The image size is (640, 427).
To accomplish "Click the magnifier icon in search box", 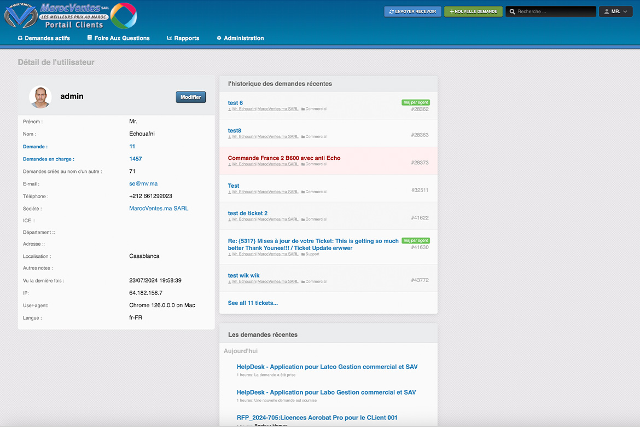I will [x=512, y=11].
